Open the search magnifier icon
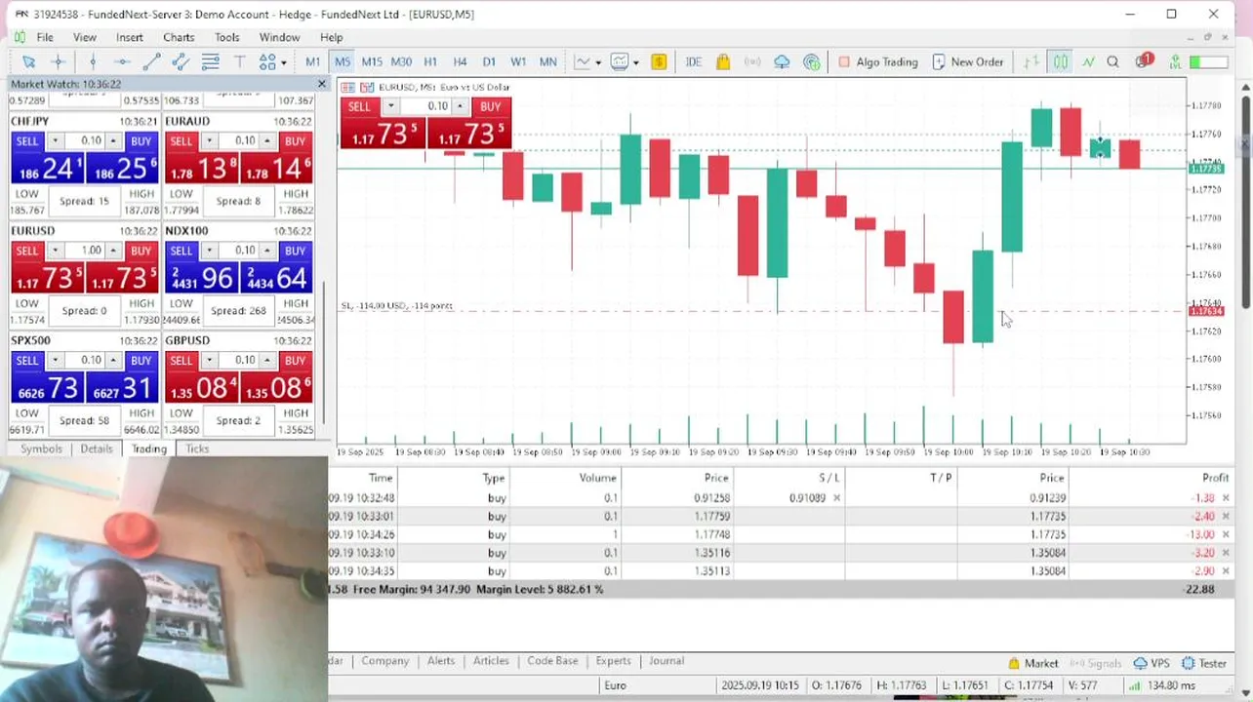This screenshot has height=702, width=1253. [1112, 61]
